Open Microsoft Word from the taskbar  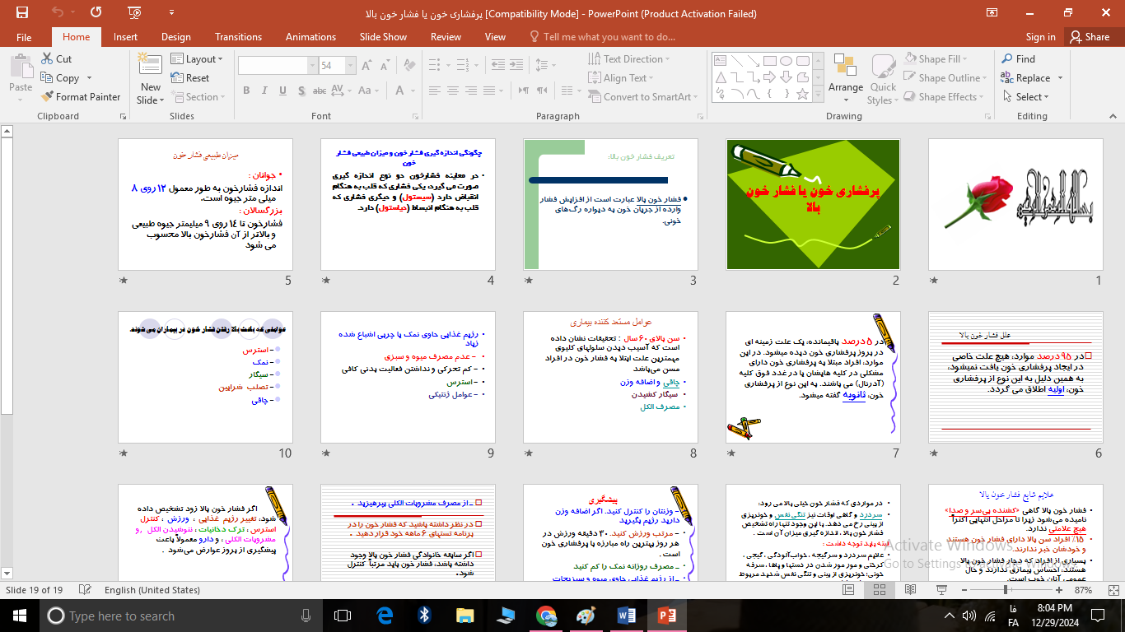(624, 616)
